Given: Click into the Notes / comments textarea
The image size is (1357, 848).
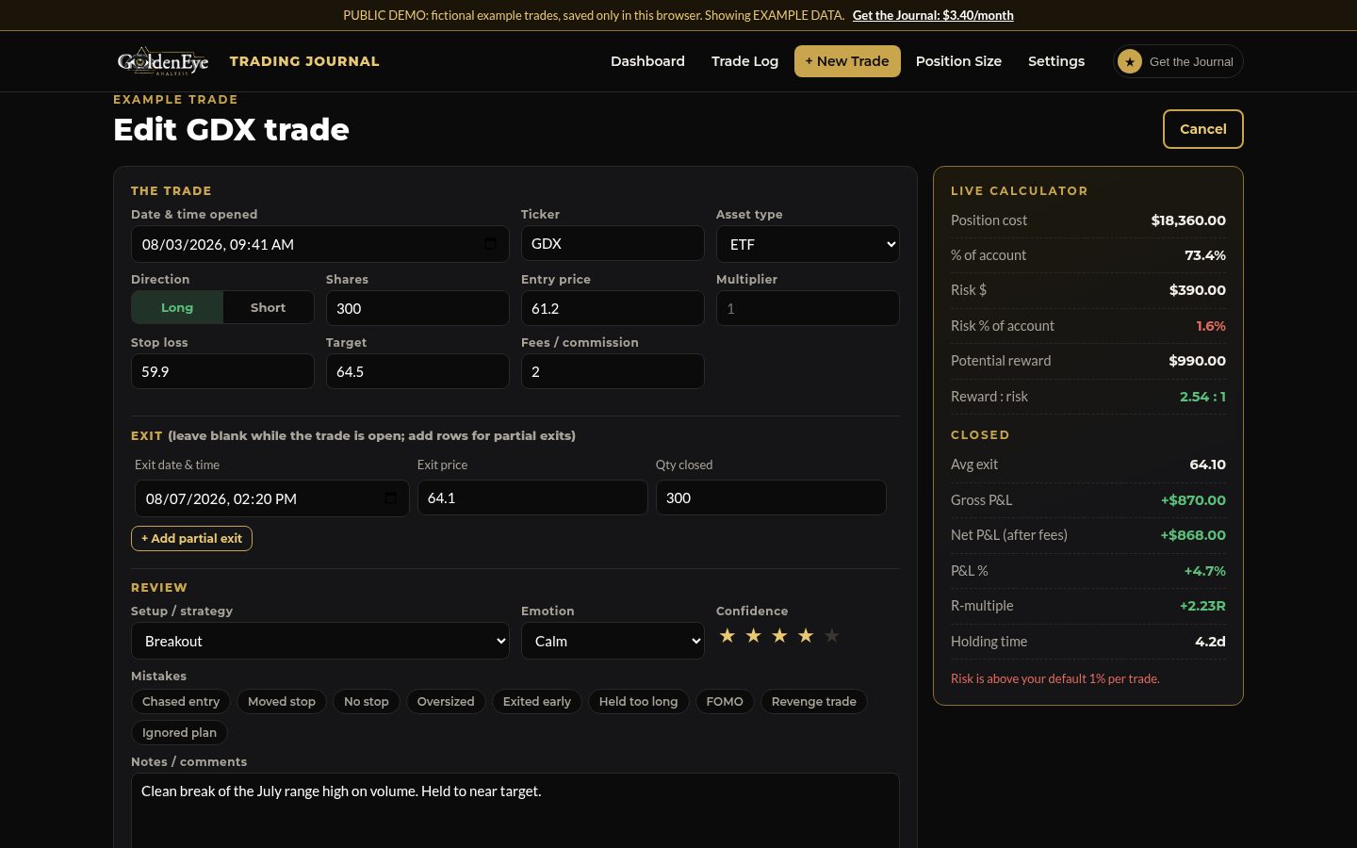Looking at the screenshot, I should [515, 811].
